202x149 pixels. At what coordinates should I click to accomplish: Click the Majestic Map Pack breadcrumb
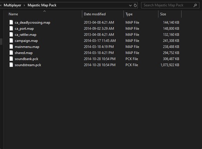tap(42, 5)
